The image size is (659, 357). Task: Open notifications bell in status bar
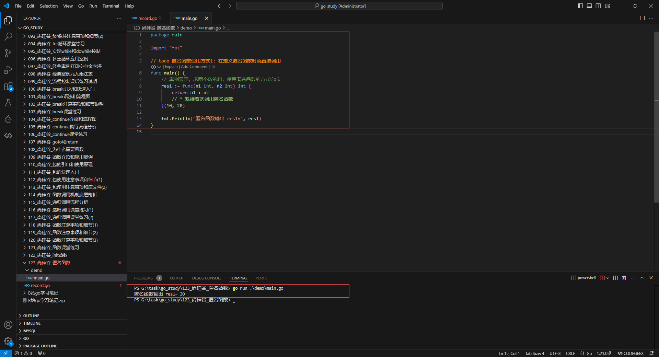click(x=651, y=353)
